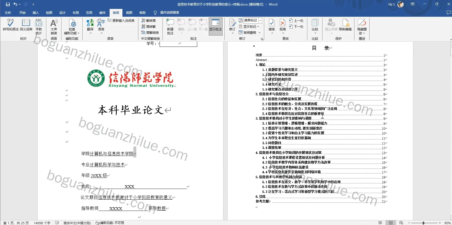The image size is (452, 225).
Task: Click the zoom in plus button
Action: [440, 223]
